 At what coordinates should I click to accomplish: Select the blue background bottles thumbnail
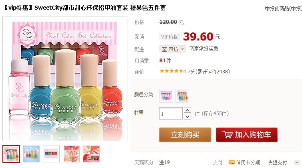[x=31, y=154]
